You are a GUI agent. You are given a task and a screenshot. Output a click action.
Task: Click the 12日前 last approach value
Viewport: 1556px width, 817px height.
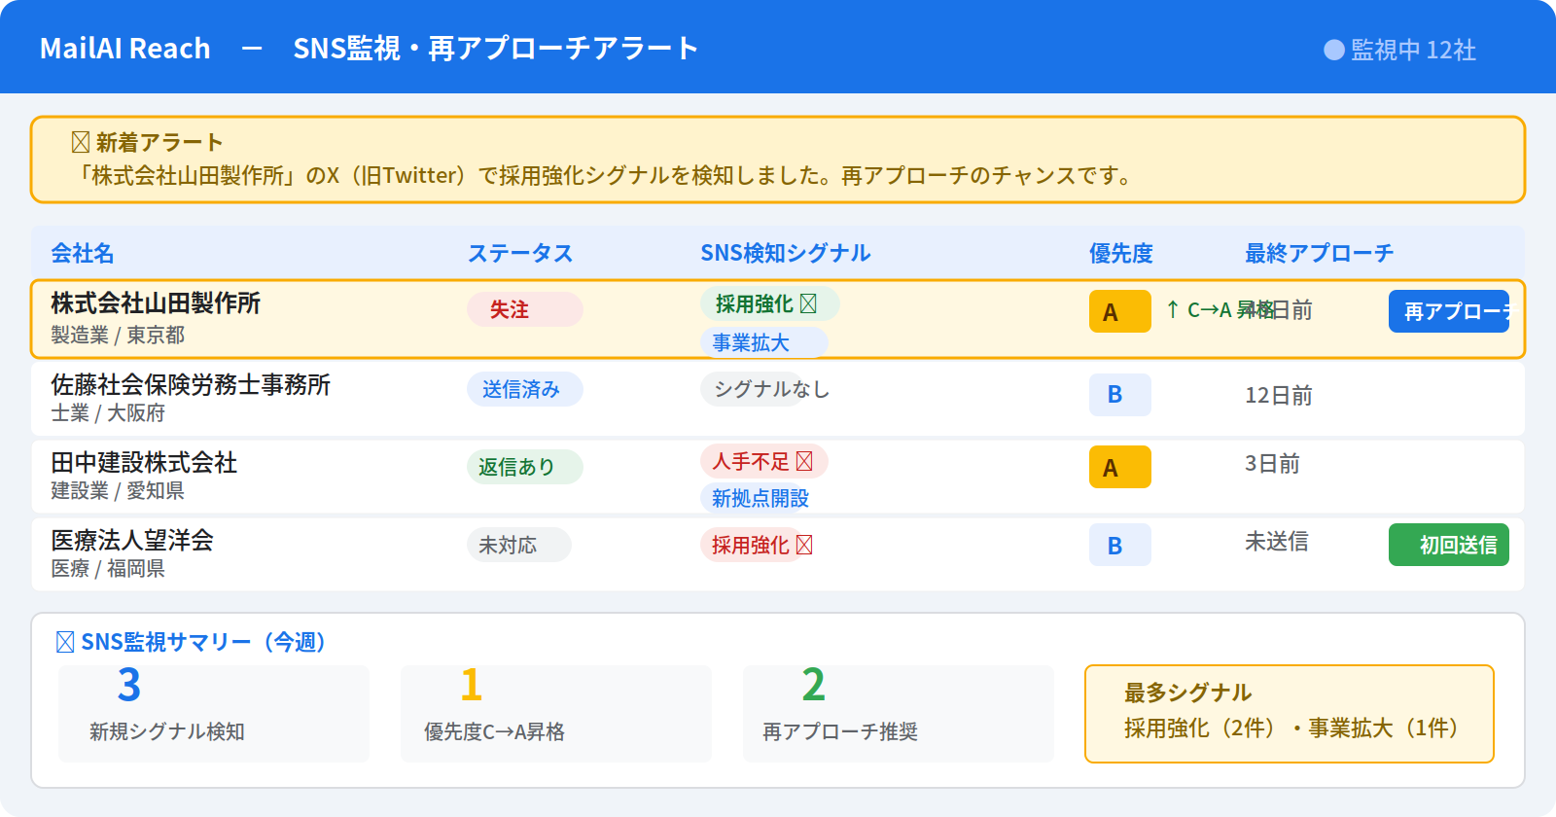[1279, 395]
